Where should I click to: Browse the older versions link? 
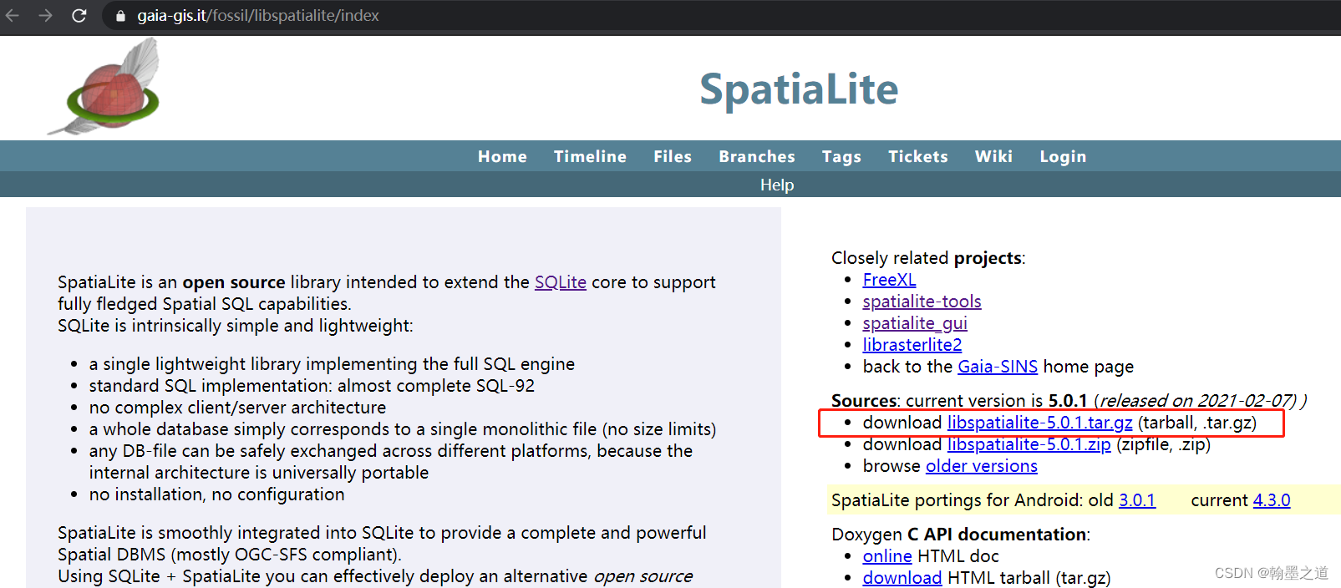pyautogui.click(x=981, y=466)
